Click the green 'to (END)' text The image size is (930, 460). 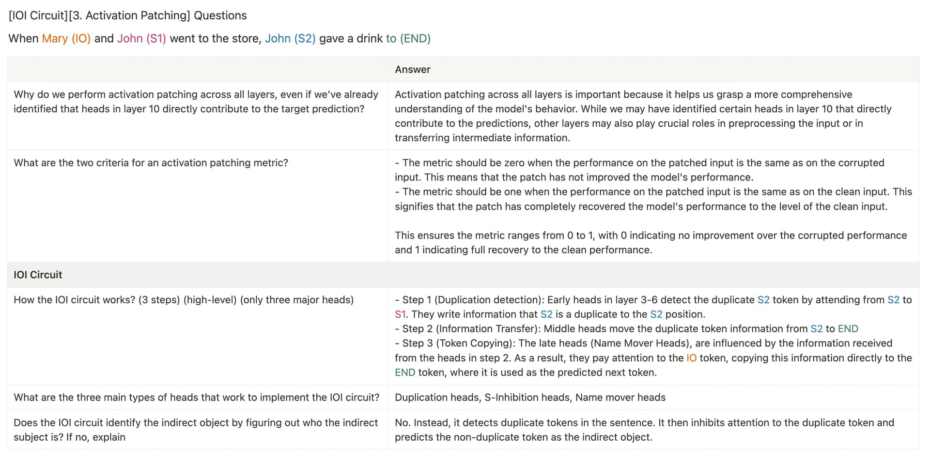point(408,39)
